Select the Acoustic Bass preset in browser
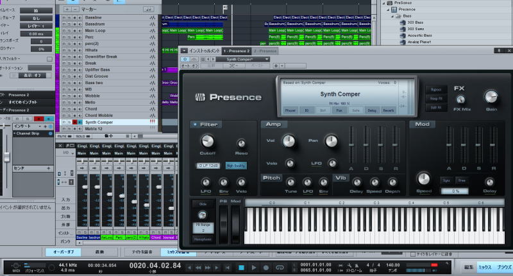The width and height of the screenshot is (513, 276). (x=419, y=35)
